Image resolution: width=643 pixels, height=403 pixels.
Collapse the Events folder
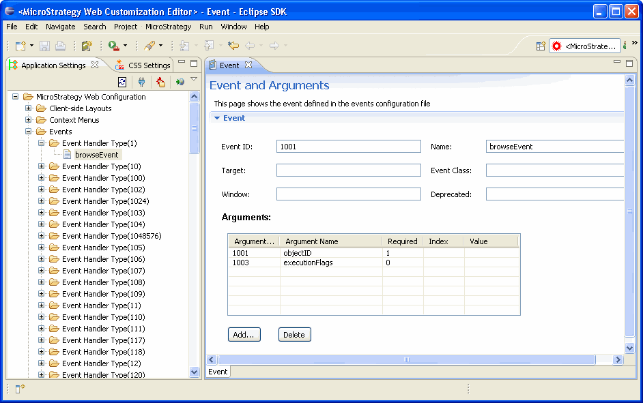[28, 131]
